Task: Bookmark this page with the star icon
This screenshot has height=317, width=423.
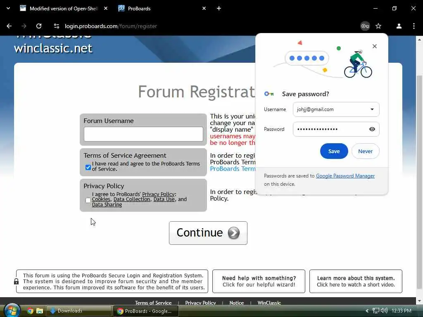Action: 378,26
